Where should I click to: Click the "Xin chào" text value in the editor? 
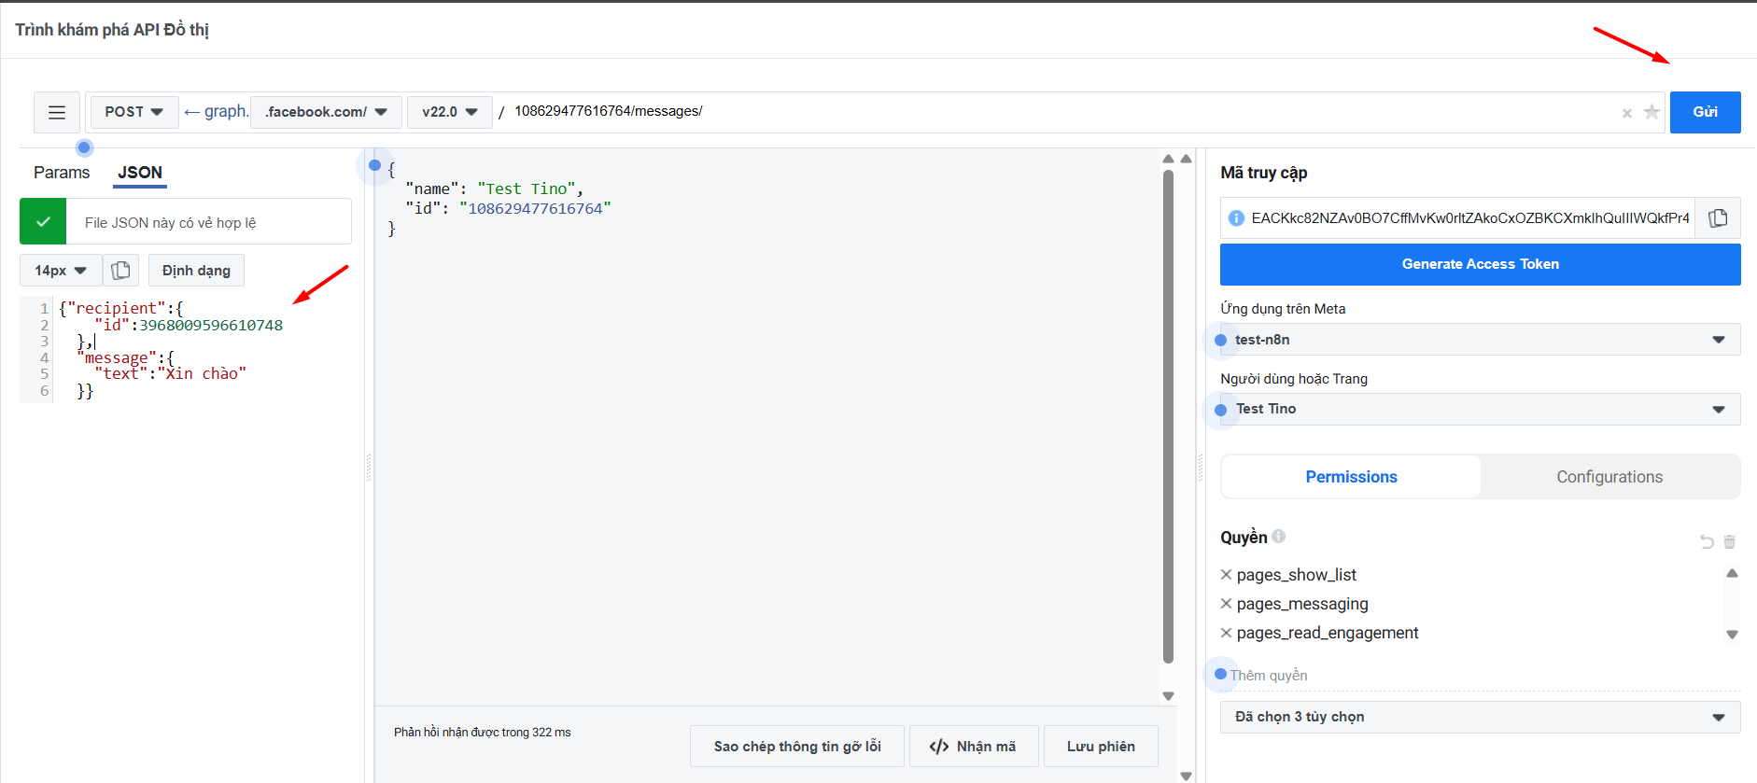coord(202,373)
